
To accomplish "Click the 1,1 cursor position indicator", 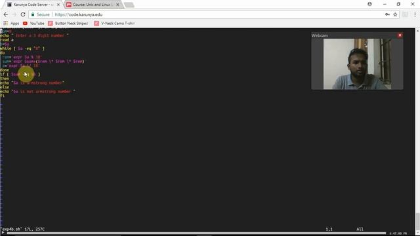I will click(x=329, y=229).
